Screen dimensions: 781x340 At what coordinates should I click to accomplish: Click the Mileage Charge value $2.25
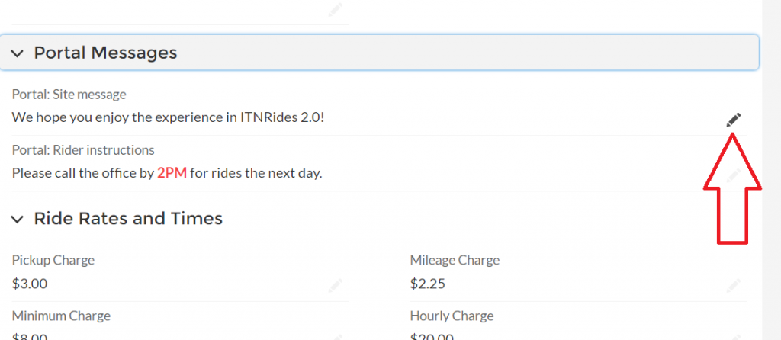tap(428, 284)
